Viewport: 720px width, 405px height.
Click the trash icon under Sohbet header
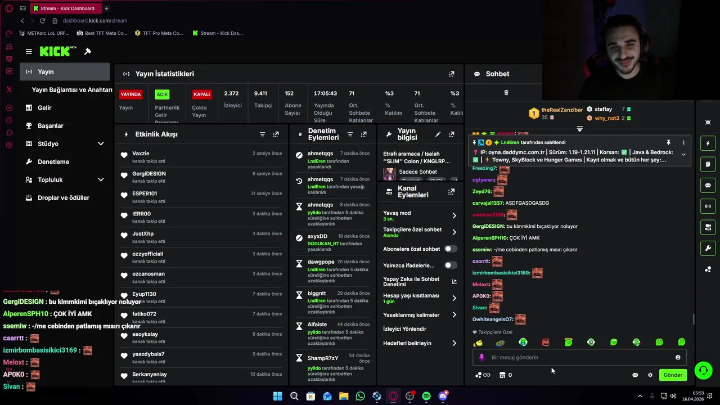506,93
